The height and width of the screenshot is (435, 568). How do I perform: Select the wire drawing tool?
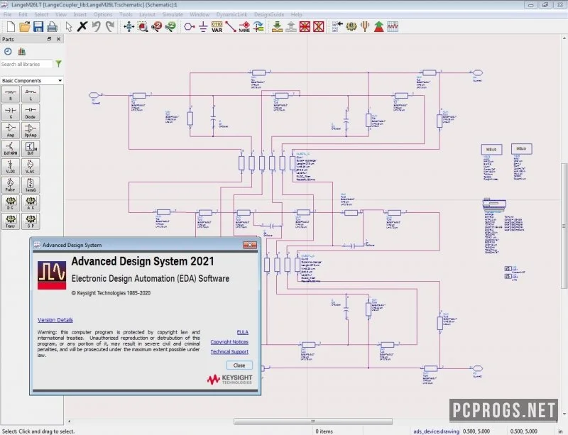pyautogui.click(x=230, y=26)
